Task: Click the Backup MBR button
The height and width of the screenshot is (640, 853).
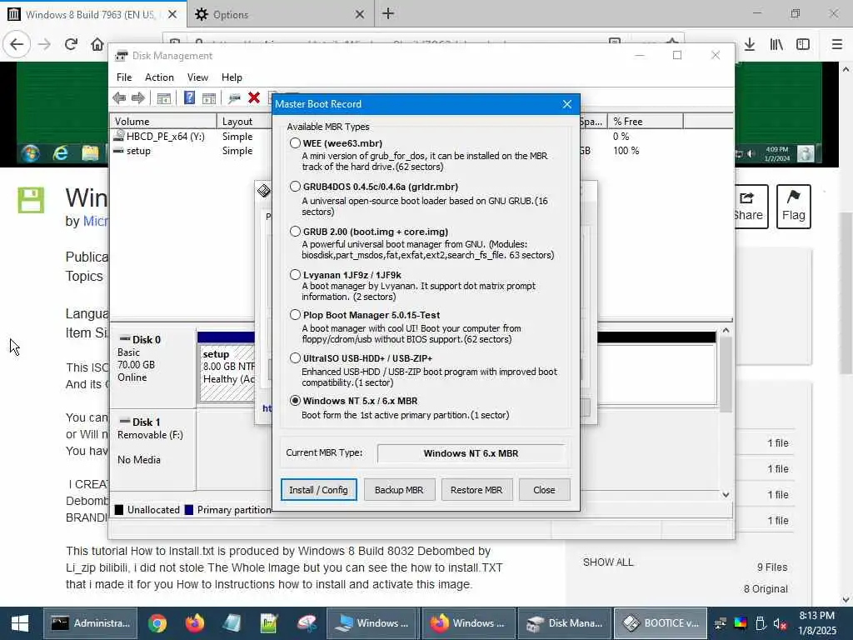Action: pyautogui.click(x=399, y=490)
